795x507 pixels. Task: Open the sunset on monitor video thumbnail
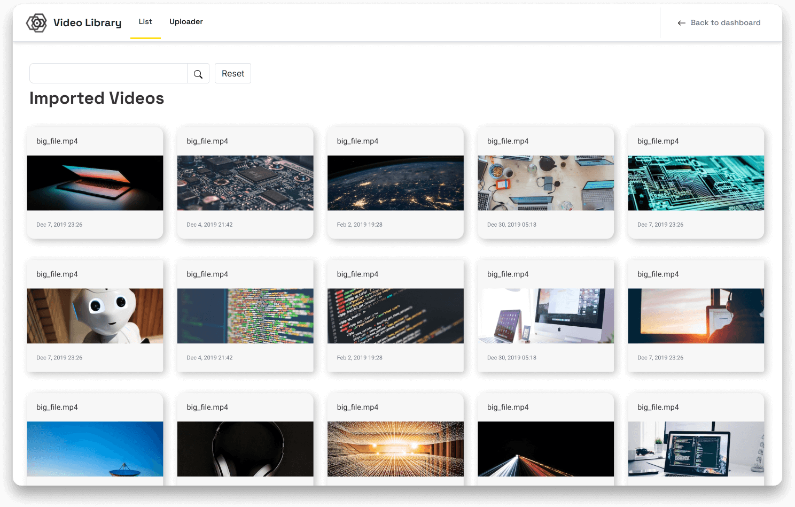[x=696, y=316]
